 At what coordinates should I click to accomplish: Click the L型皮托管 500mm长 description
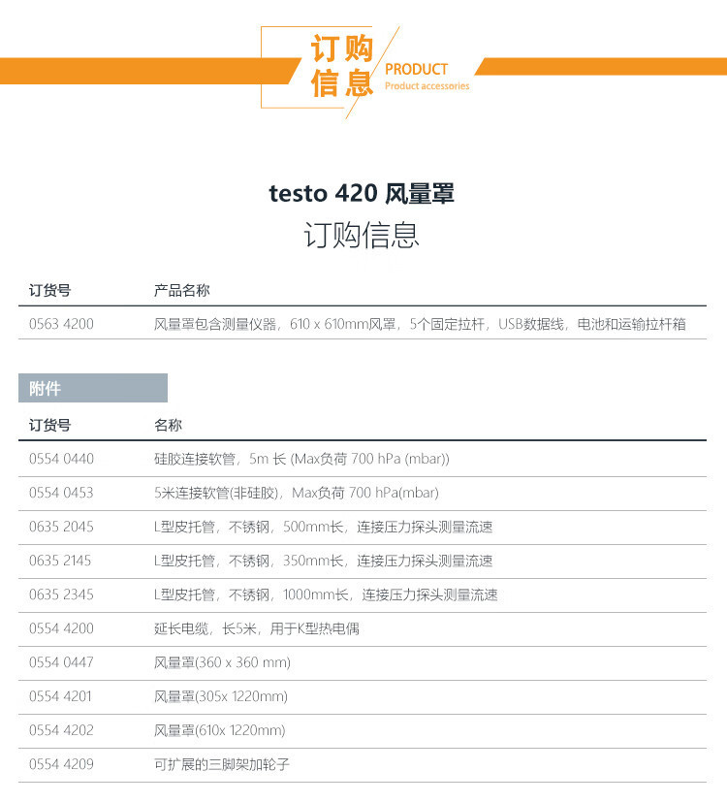(x=323, y=527)
